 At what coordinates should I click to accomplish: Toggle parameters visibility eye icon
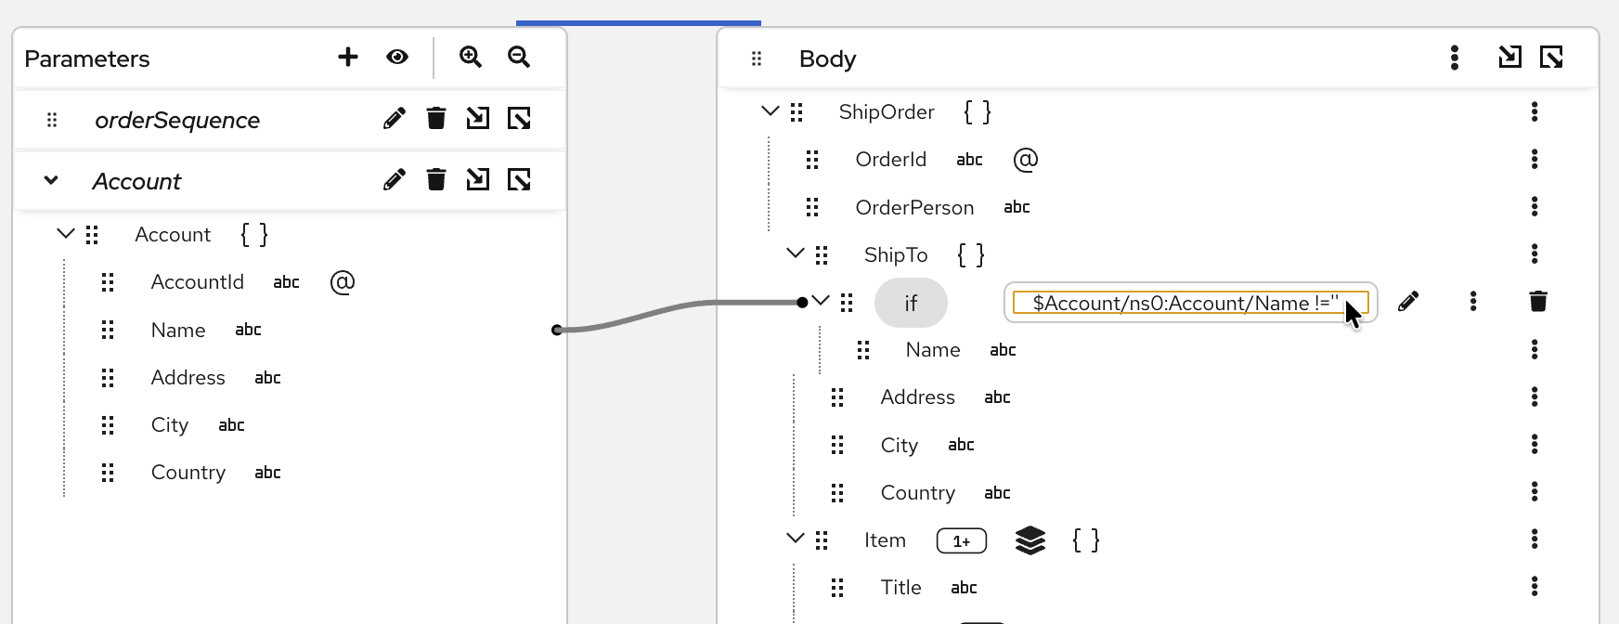[x=397, y=58]
